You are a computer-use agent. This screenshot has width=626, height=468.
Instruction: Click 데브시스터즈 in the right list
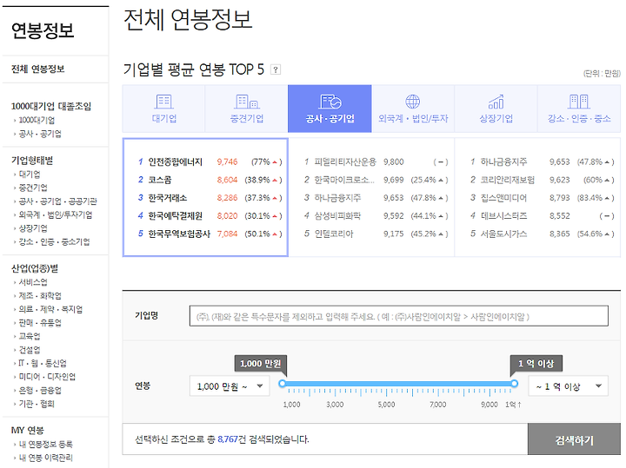tap(503, 215)
